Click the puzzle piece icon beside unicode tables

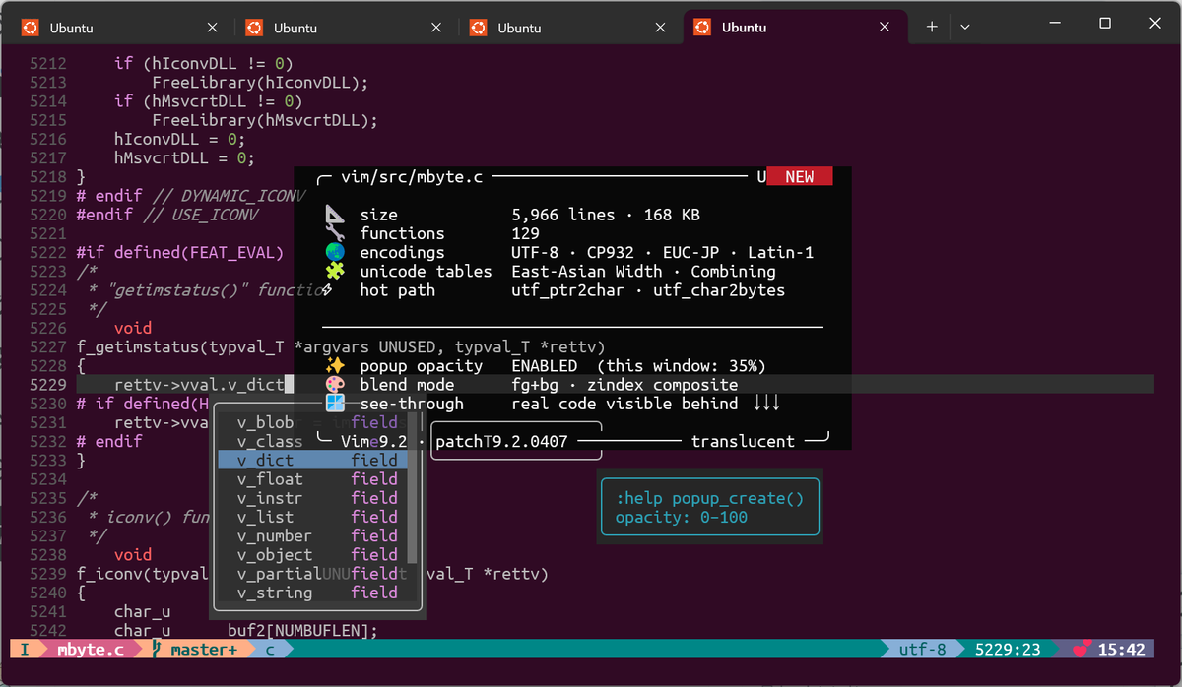click(335, 271)
